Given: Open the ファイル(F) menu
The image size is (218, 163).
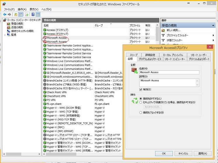Looking at the screenshot, I should (x=9, y=9).
